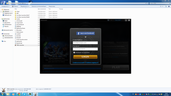This screenshot has height=96, width=171.
Task: Open Skype from the taskbar
Action: click(24, 94)
